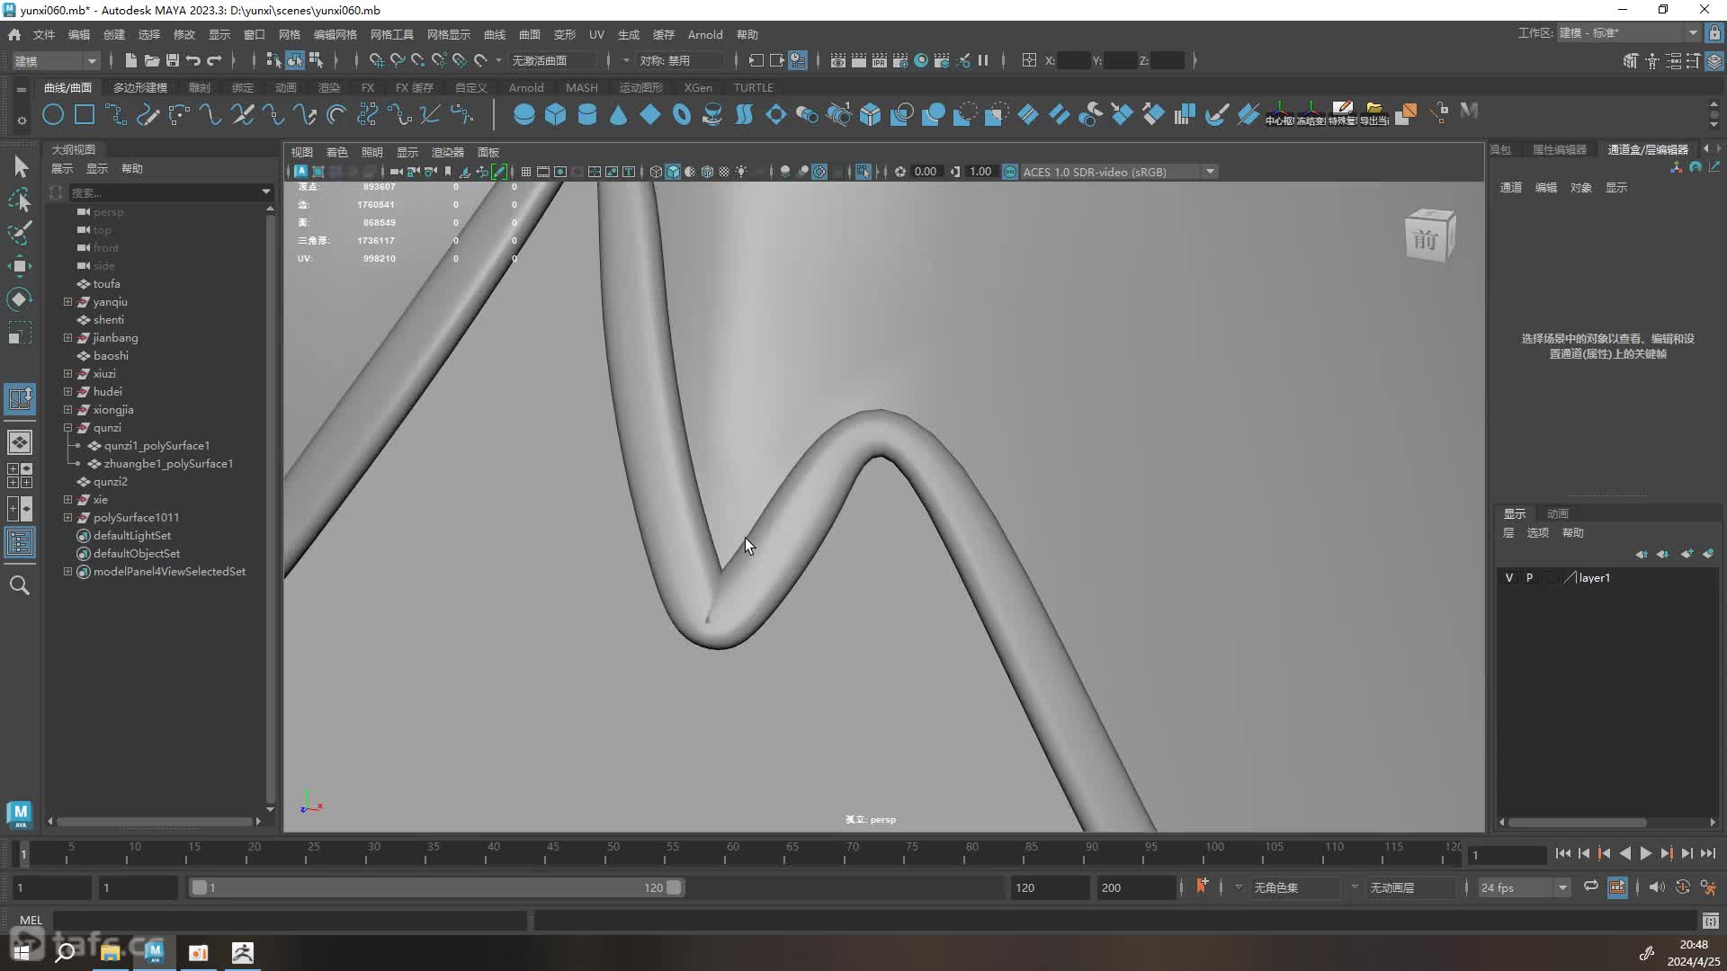
Task: Open the script editor icon at bottom right
Action: coord(1710,920)
